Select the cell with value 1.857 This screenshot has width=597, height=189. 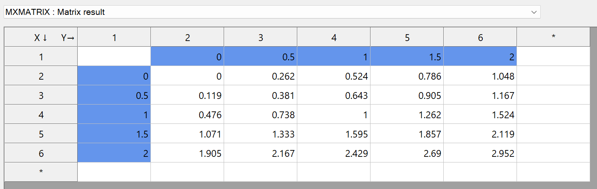click(407, 134)
